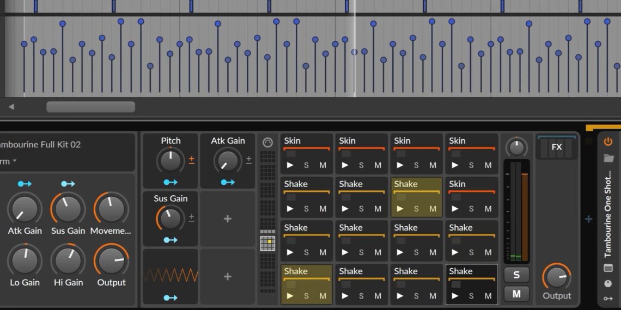Click the left scroll arrow of the timeline
This screenshot has height=310, width=621.
click(11, 107)
